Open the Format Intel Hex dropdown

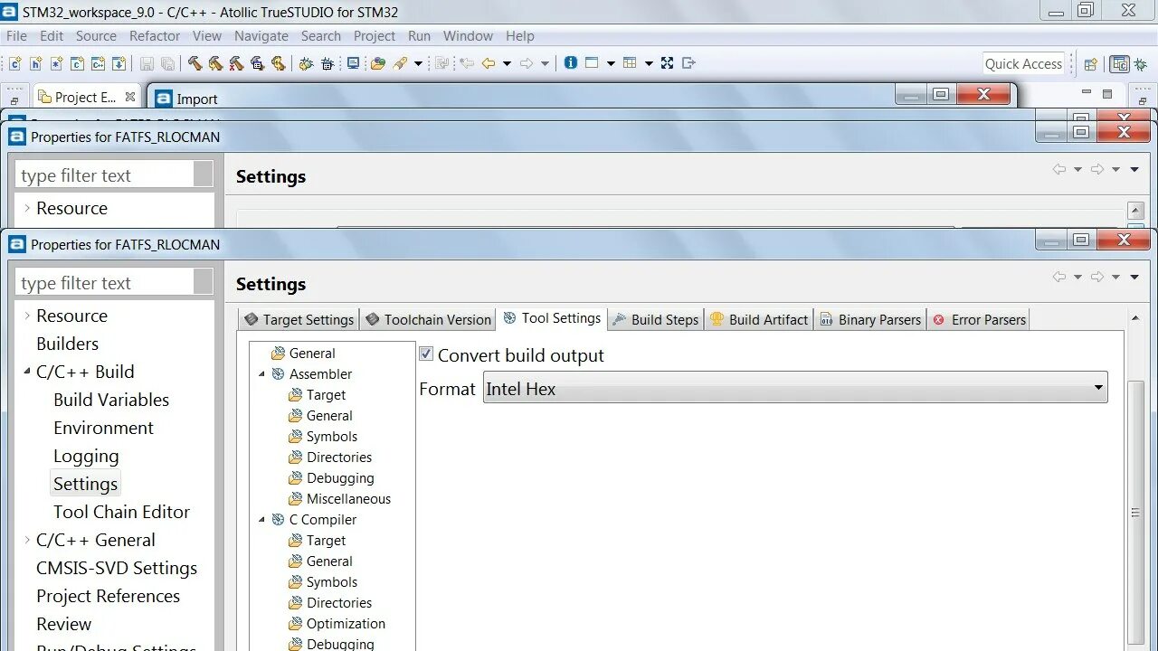795,388
